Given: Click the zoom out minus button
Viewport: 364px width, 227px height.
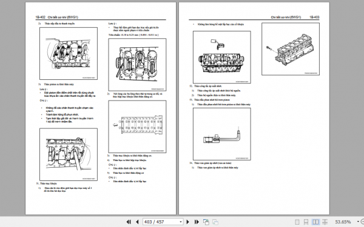Looking at the screenshot, I should pos(363,222).
